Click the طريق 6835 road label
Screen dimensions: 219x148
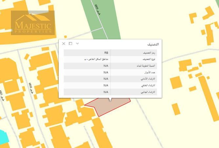[98, 10]
